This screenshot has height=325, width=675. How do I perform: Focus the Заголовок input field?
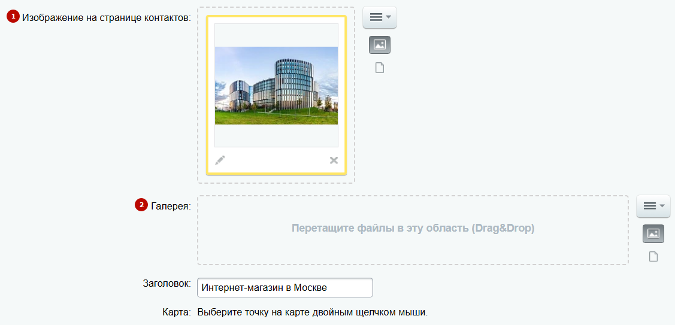(x=285, y=287)
